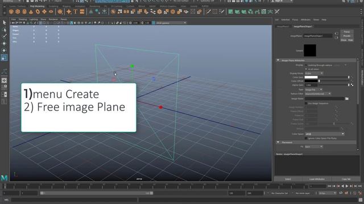The image size is (364, 204).
Task: Create a polygon plane from the shelf
Action: pyautogui.click(x=44, y=11)
